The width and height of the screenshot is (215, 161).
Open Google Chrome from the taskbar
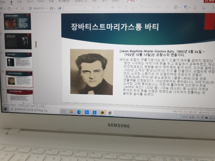pyautogui.click(x=110, y=113)
